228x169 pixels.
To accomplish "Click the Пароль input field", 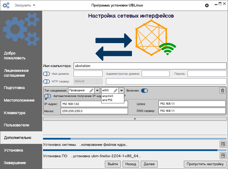I will pos(207,74).
